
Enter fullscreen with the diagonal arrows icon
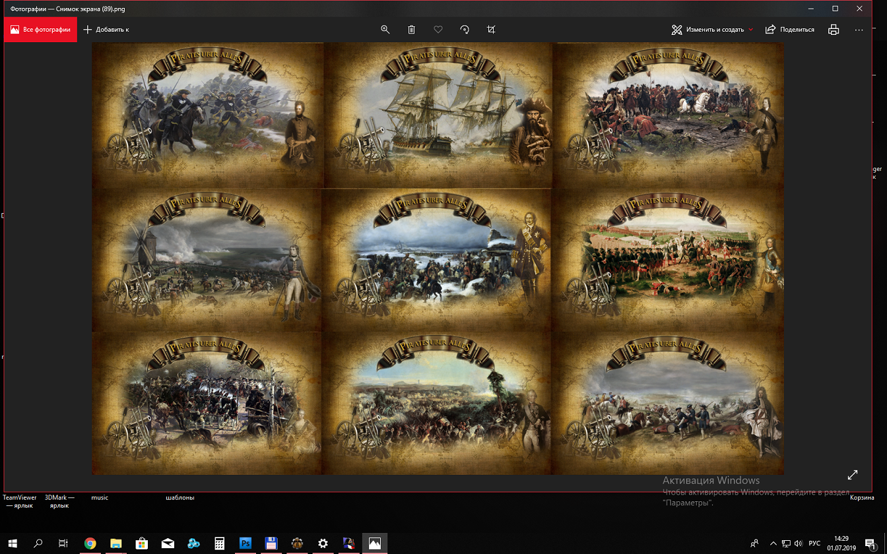[x=852, y=475]
